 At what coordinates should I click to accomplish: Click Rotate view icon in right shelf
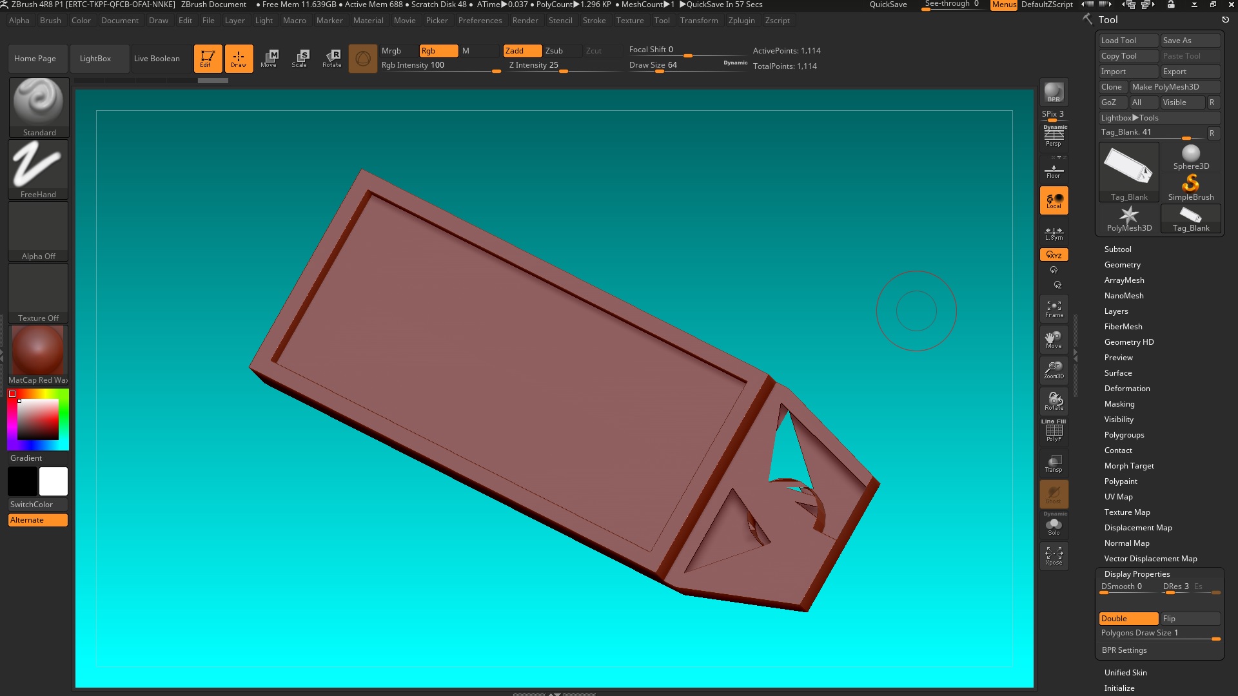point(1054,401)
